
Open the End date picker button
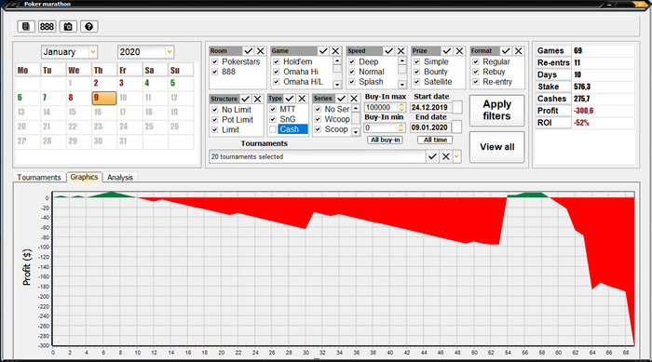coord(456,127)
